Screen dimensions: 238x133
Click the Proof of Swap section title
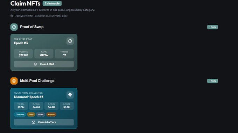(32, 27)
